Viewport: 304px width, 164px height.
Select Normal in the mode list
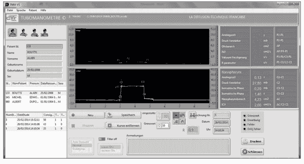pos(81,145)
